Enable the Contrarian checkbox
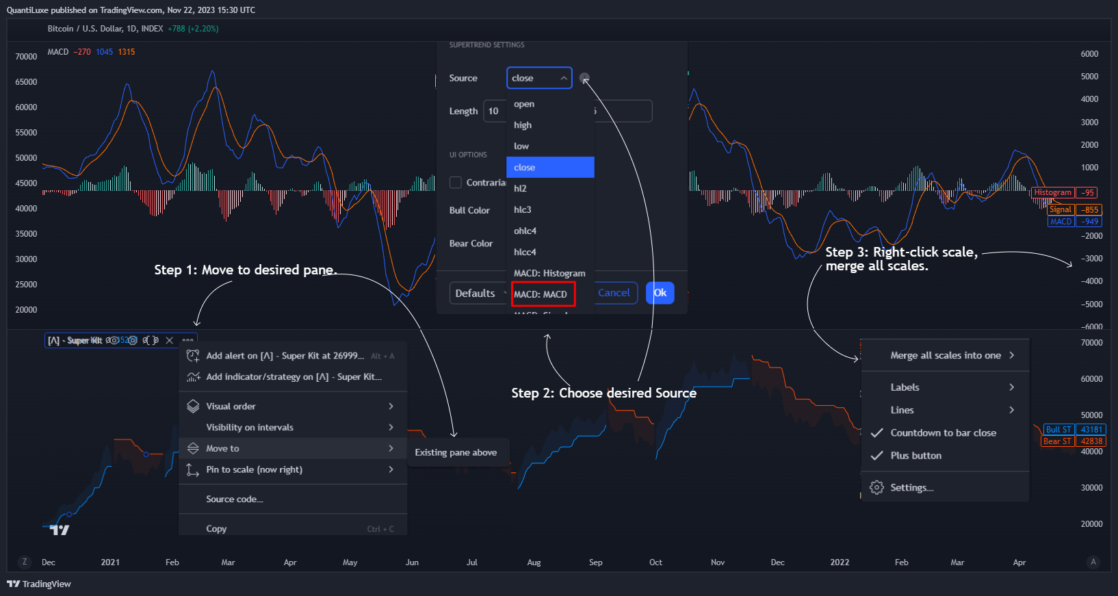Screen dimensions: 1118x596 pyautogui.click(x=455, y=183)
